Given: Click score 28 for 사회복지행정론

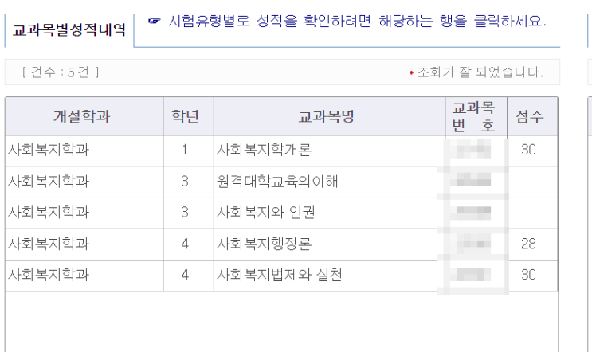Looking at the screenshot, I should pos(528,244).
